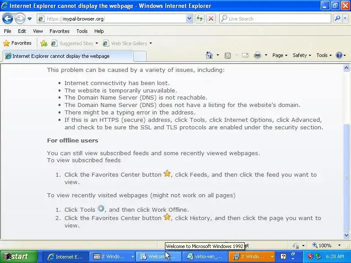Open the Edit menu
The width and height of the screenshot is (351, 263).
point(22,31)
